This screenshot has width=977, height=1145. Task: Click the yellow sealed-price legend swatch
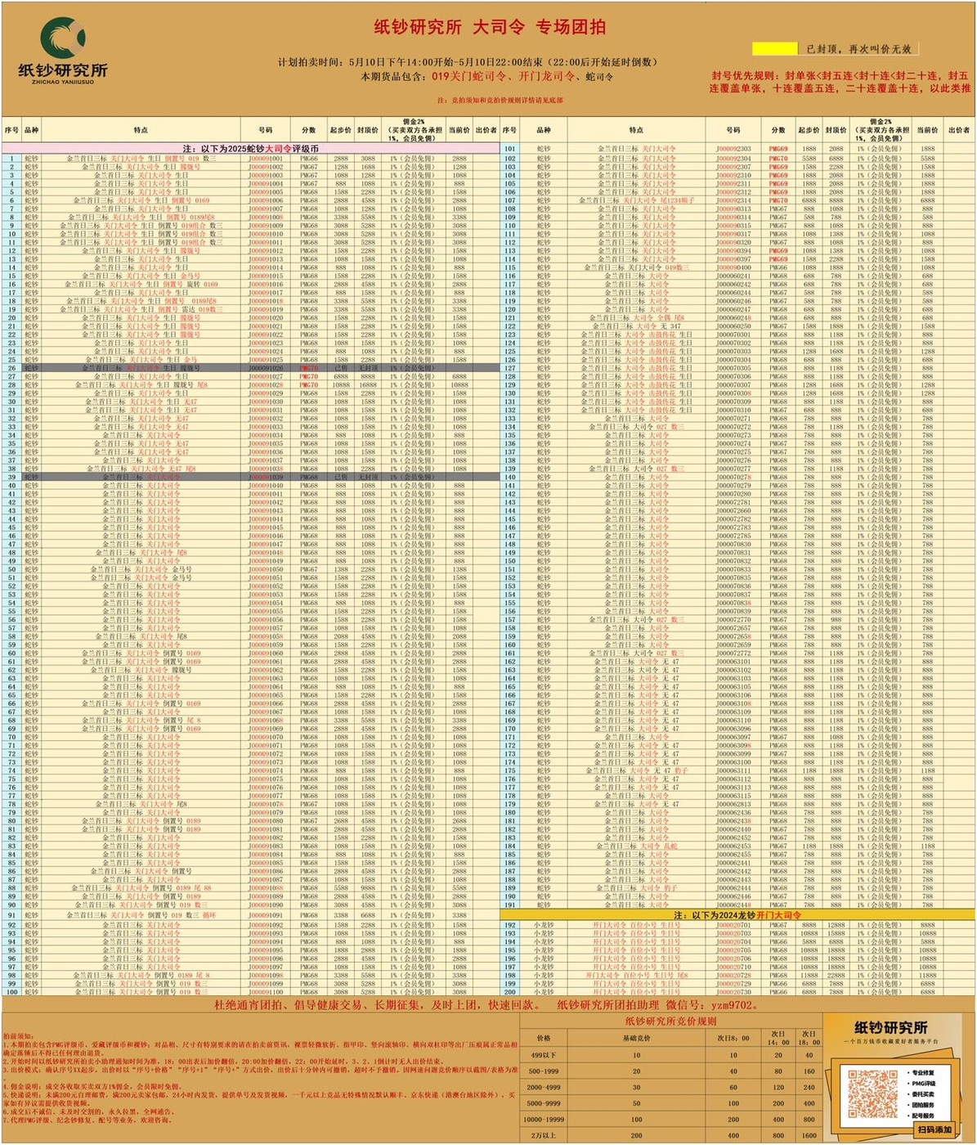pos(774,49)
